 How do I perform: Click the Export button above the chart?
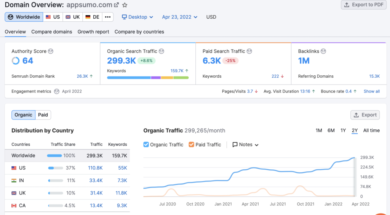(365, 115)
